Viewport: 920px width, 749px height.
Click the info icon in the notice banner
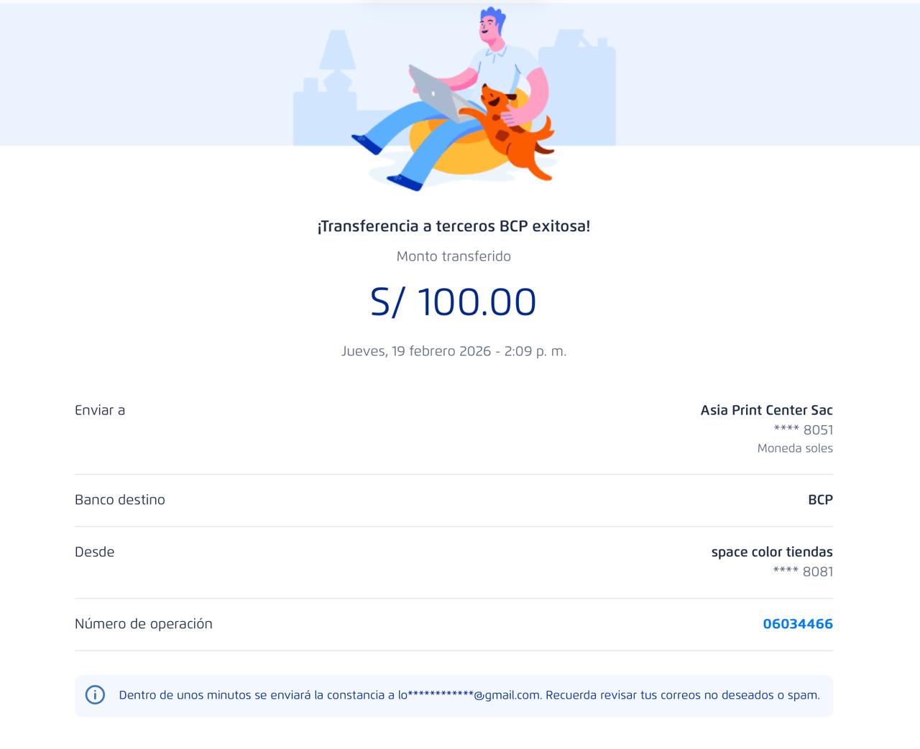point(95,695)
